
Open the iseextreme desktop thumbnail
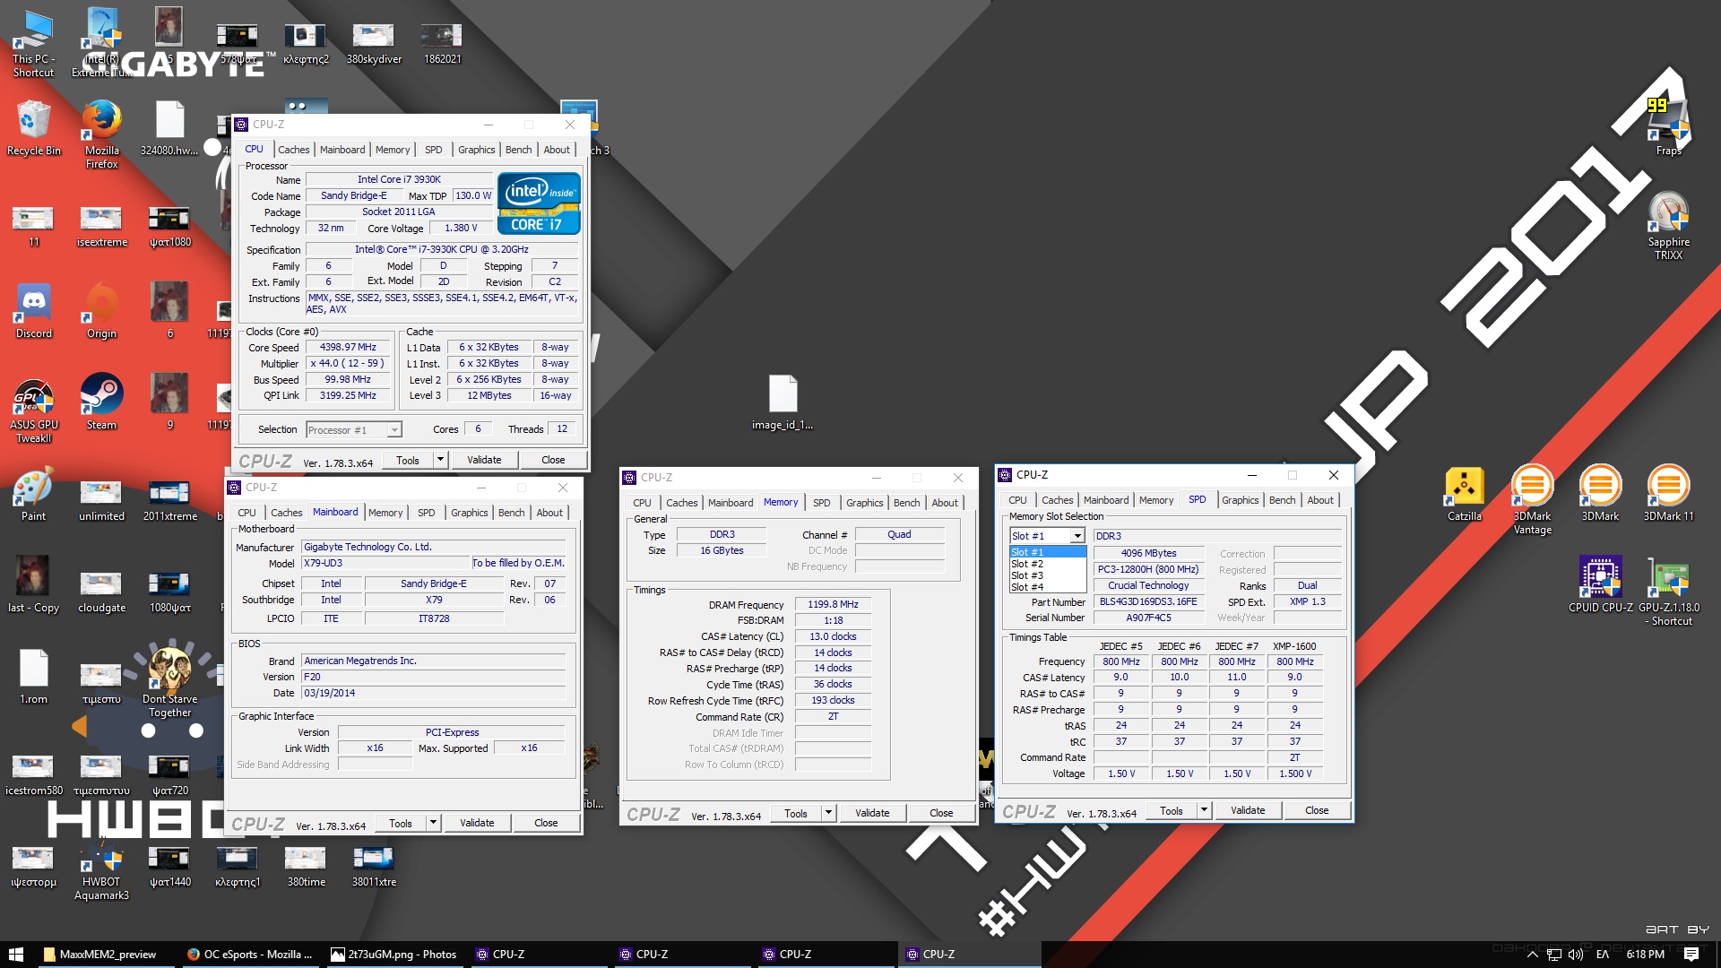click(x=101, y=226)
